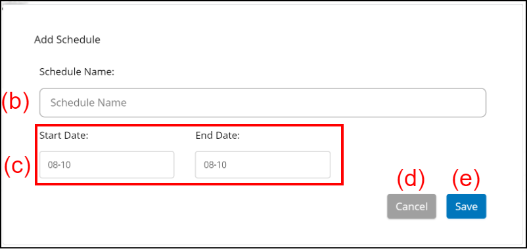527x249 pixels.
Task: Click the 08-10 value under End Date
Action: pos(215,165)
